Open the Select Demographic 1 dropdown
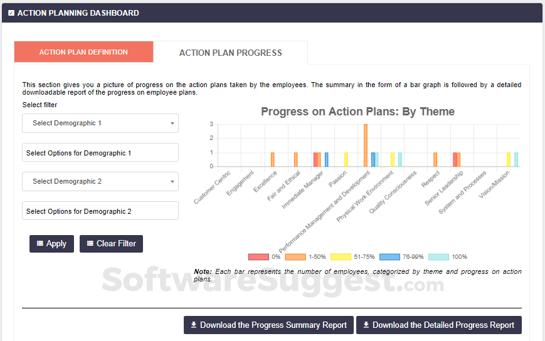This screenshot has height=341, width=545. click(x=100, y=123)
